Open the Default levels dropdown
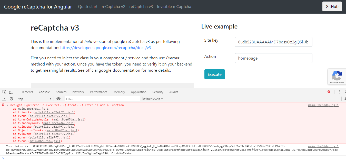The height and width of the screenshot is (159, 346). tap(152, 99)
